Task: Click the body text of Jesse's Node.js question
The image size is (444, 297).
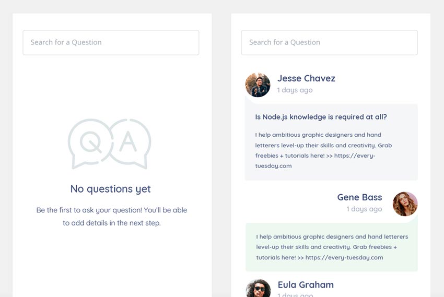Action: [323, 145]
